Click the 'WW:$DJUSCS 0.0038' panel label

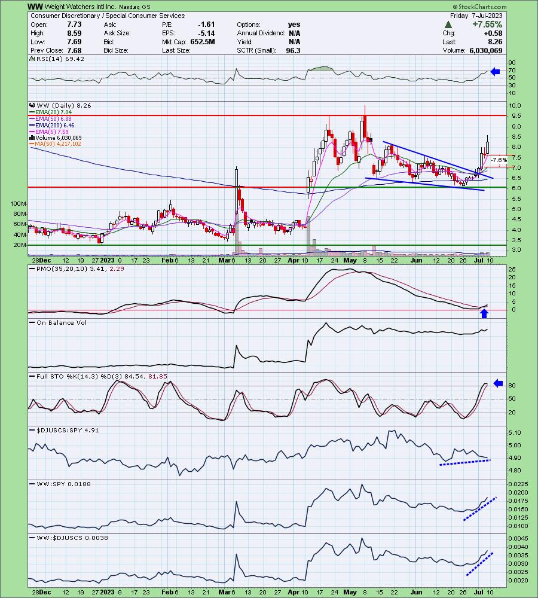(x=72, y=538)
